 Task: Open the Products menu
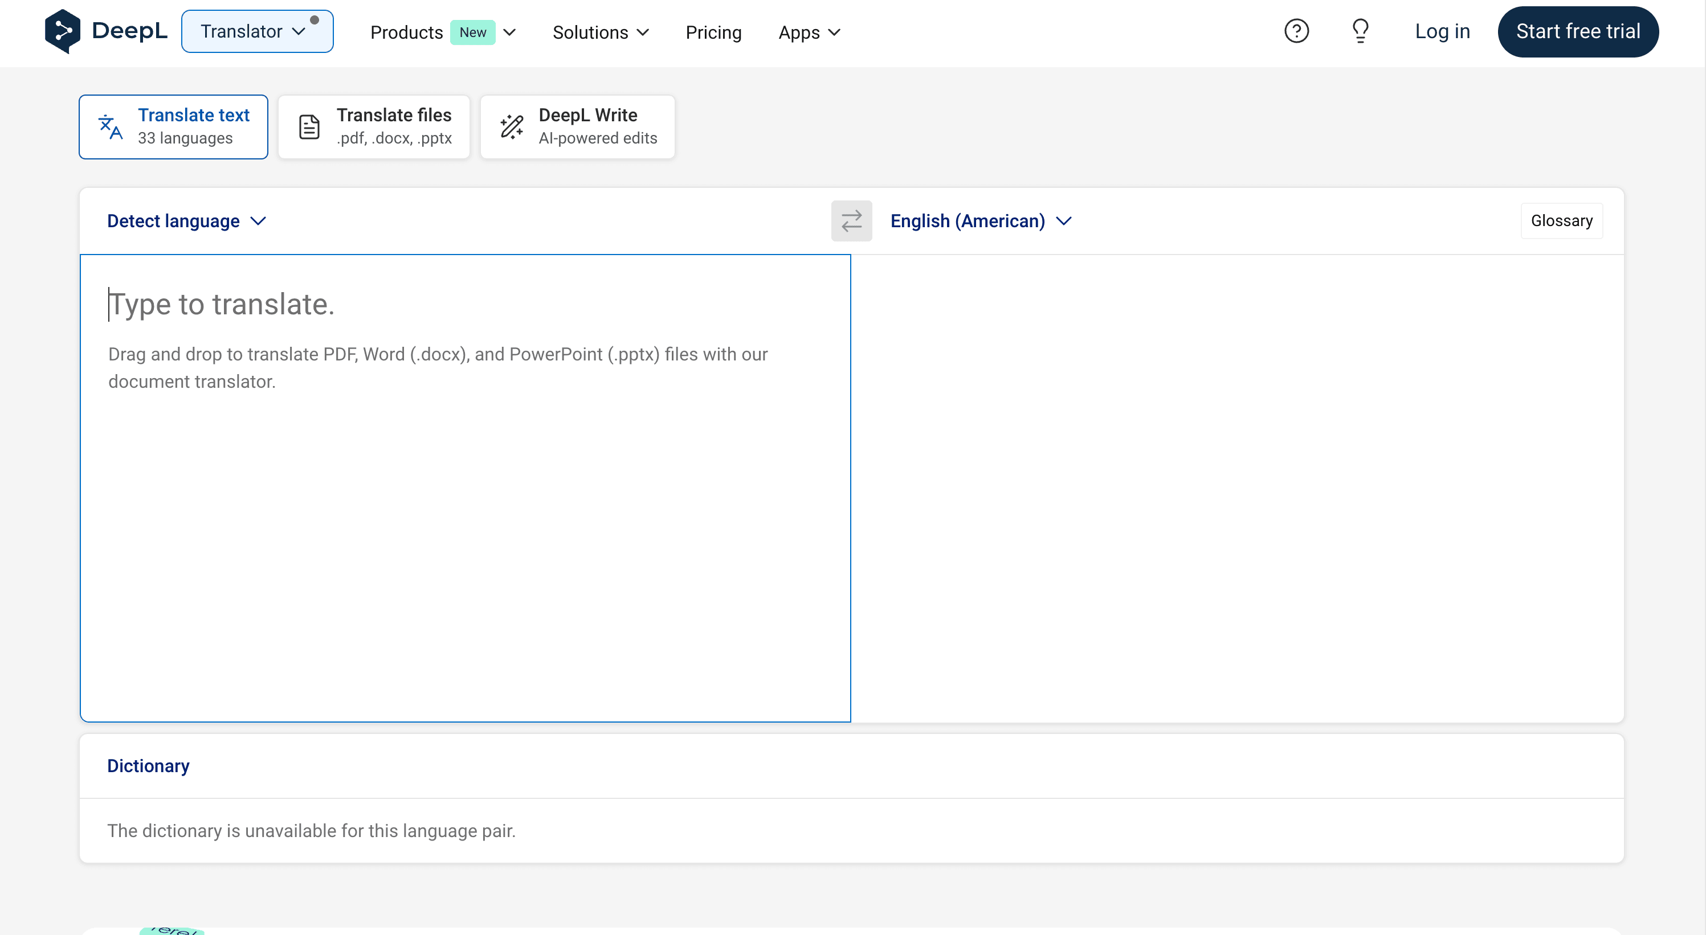click(442, 32)
